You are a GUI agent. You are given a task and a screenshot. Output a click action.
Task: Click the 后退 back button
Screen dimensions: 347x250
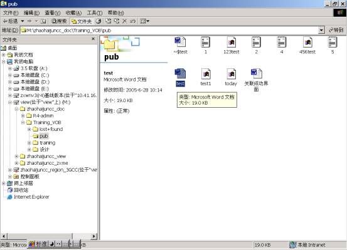click(11, 21)
